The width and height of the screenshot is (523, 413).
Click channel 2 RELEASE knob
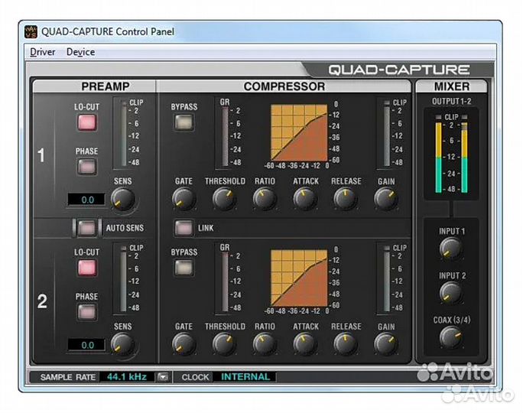point(346,344)
